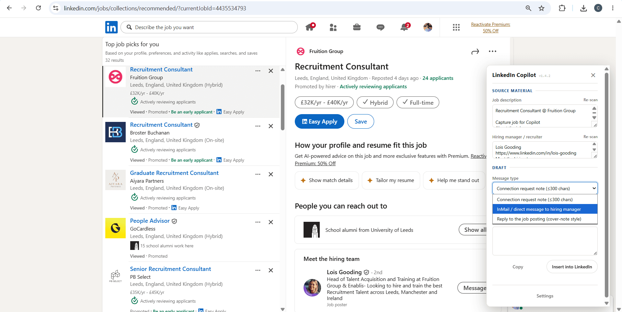Open more options for the job detail
The height and width of the screenshot is (312, 622).
pyautogui.click(x=492, y=51)
